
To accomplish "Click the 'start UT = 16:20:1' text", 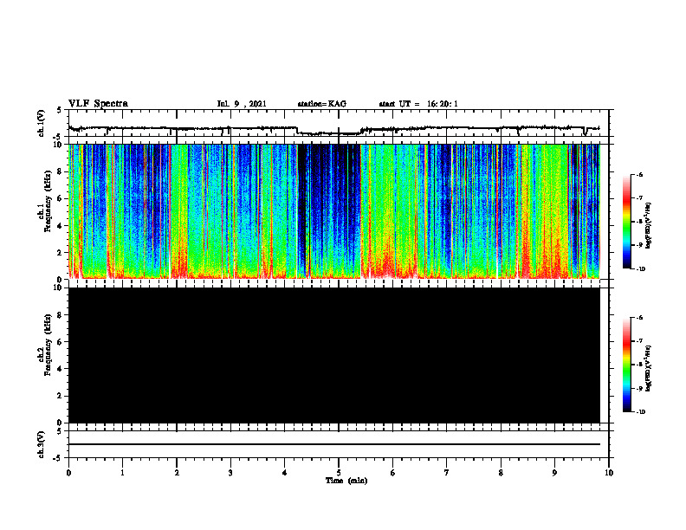I will point(418,104).
